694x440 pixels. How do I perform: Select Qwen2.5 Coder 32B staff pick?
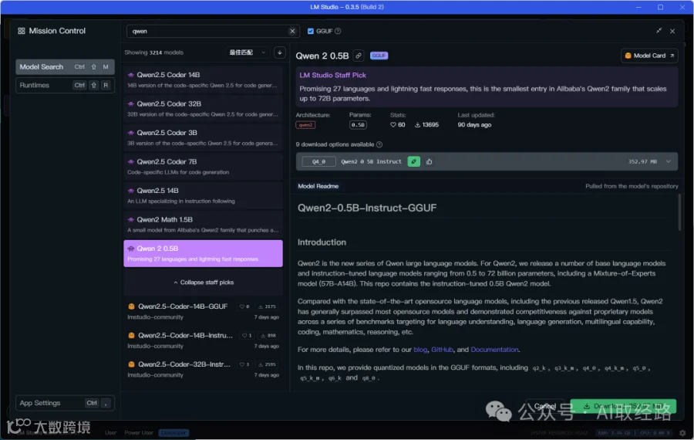pyautogui.click(x=203, y=108)
